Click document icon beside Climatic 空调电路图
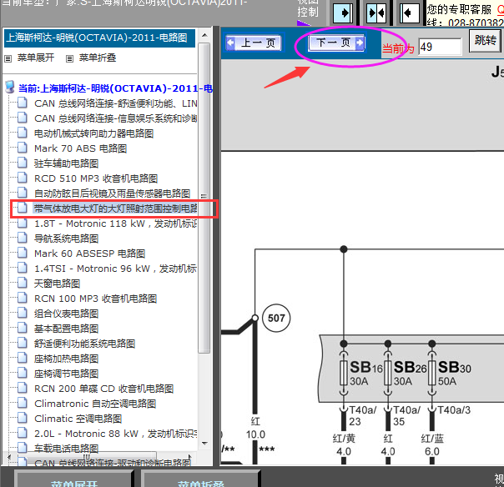The image size is (504, 487). (x=23, y=418)
